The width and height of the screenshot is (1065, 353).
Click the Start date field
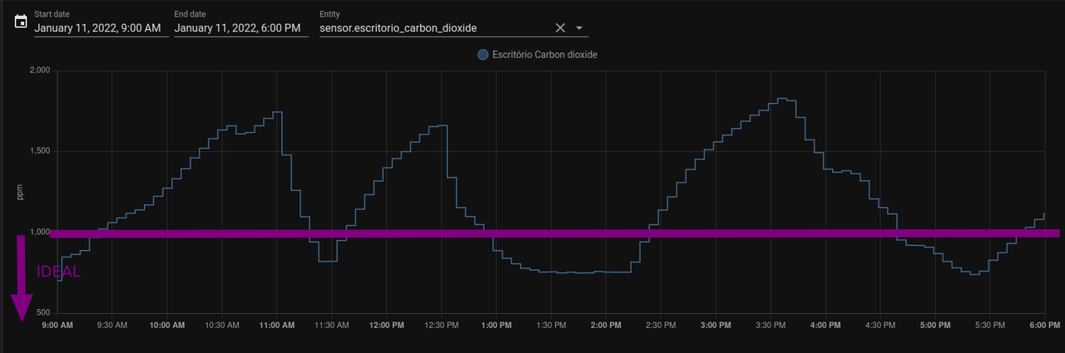[102, 23]
